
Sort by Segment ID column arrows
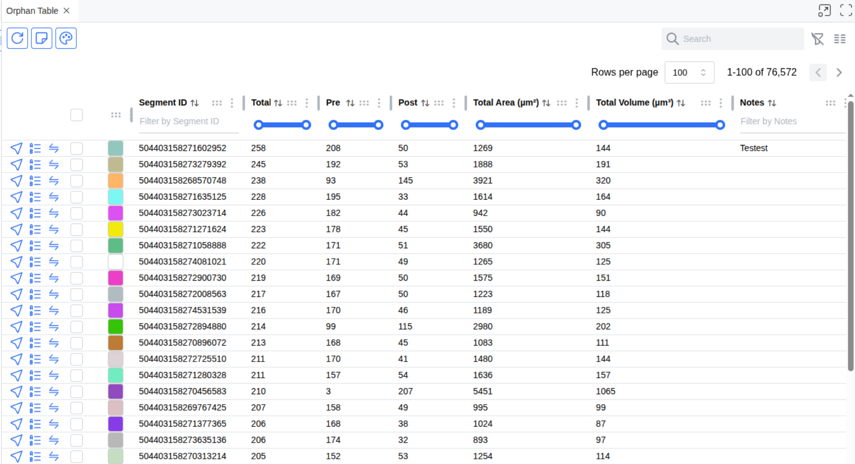pyautogui.click(x=195, y=103)
